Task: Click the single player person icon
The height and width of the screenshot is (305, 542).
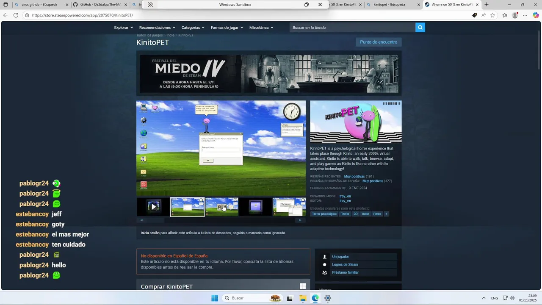Action: coord(325,257)
